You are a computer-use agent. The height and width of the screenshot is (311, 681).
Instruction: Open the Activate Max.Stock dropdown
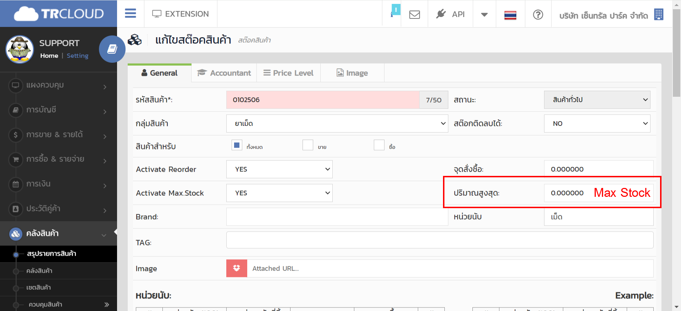[279, 193]
